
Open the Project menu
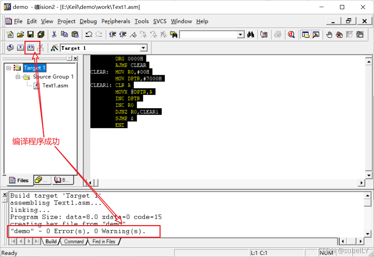[x=66, y=22]
